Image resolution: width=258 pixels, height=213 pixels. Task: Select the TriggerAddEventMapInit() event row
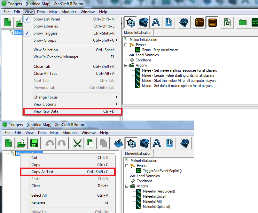pyautogui.click(x=162, y=171)
